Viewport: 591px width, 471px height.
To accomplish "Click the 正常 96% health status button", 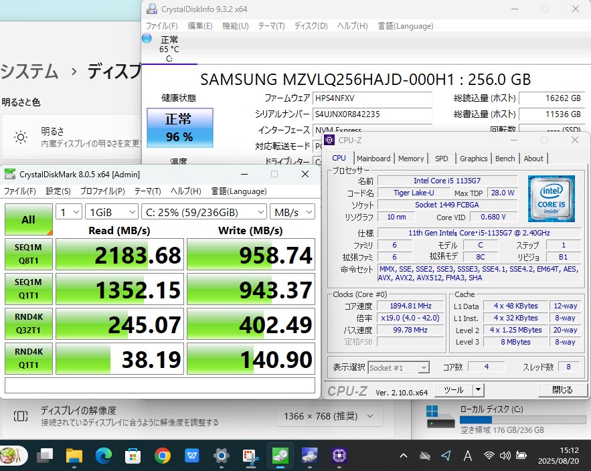I will (180, 128).
